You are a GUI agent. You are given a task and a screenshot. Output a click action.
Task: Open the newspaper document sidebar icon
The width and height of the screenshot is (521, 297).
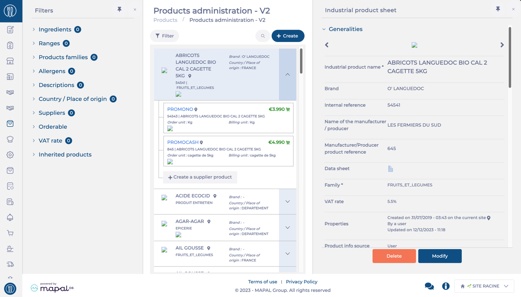click(x=10, y=202)
